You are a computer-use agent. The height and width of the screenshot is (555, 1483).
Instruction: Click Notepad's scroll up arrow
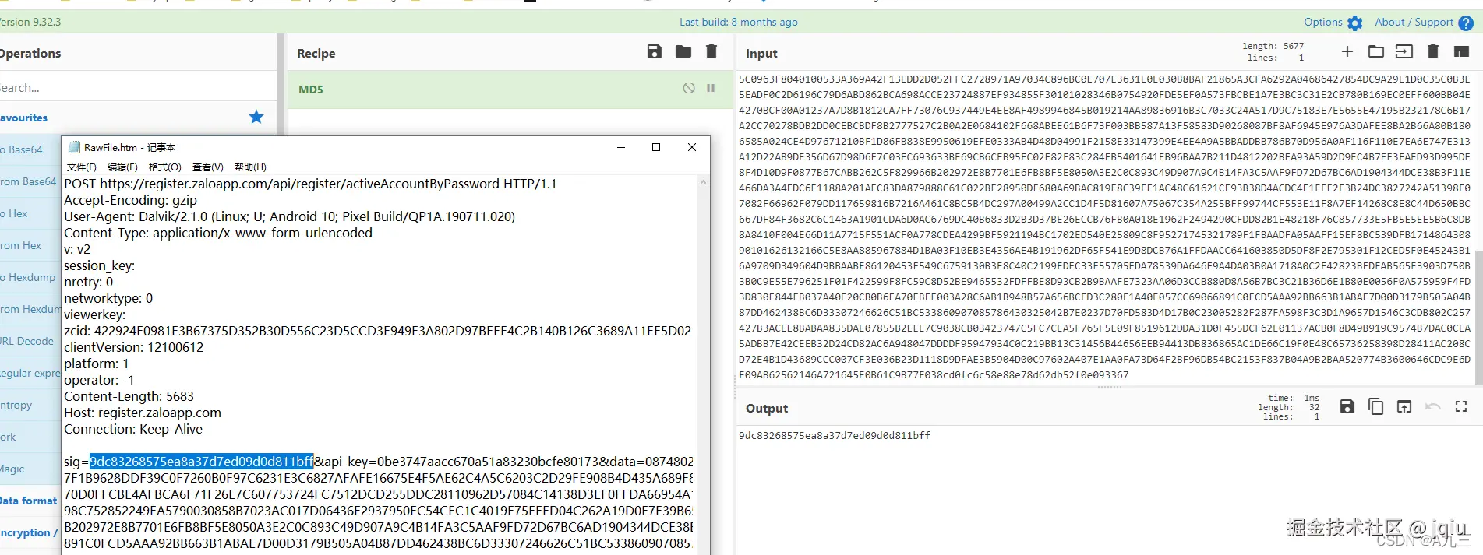(x=703, y=182)
